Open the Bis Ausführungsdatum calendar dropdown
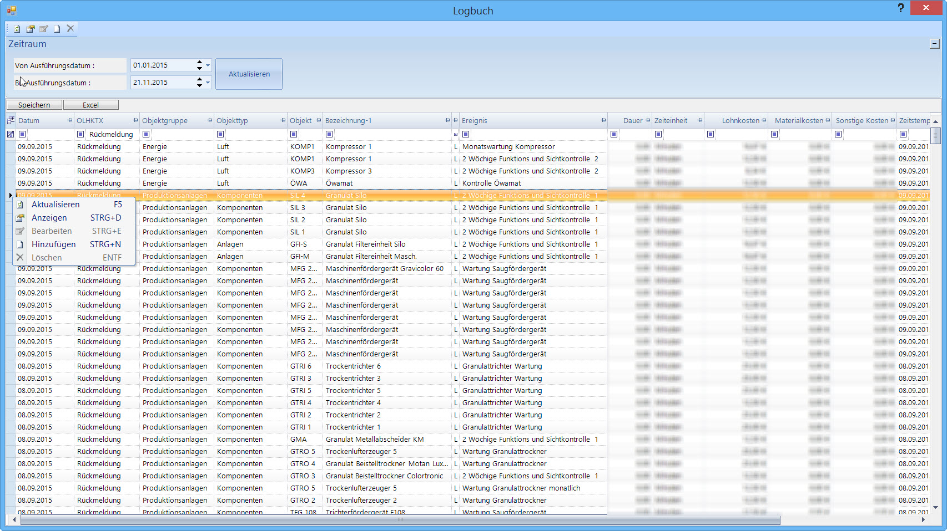 (208, 83)
